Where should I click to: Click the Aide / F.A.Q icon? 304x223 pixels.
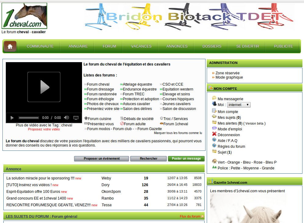(x=214, y=140)
